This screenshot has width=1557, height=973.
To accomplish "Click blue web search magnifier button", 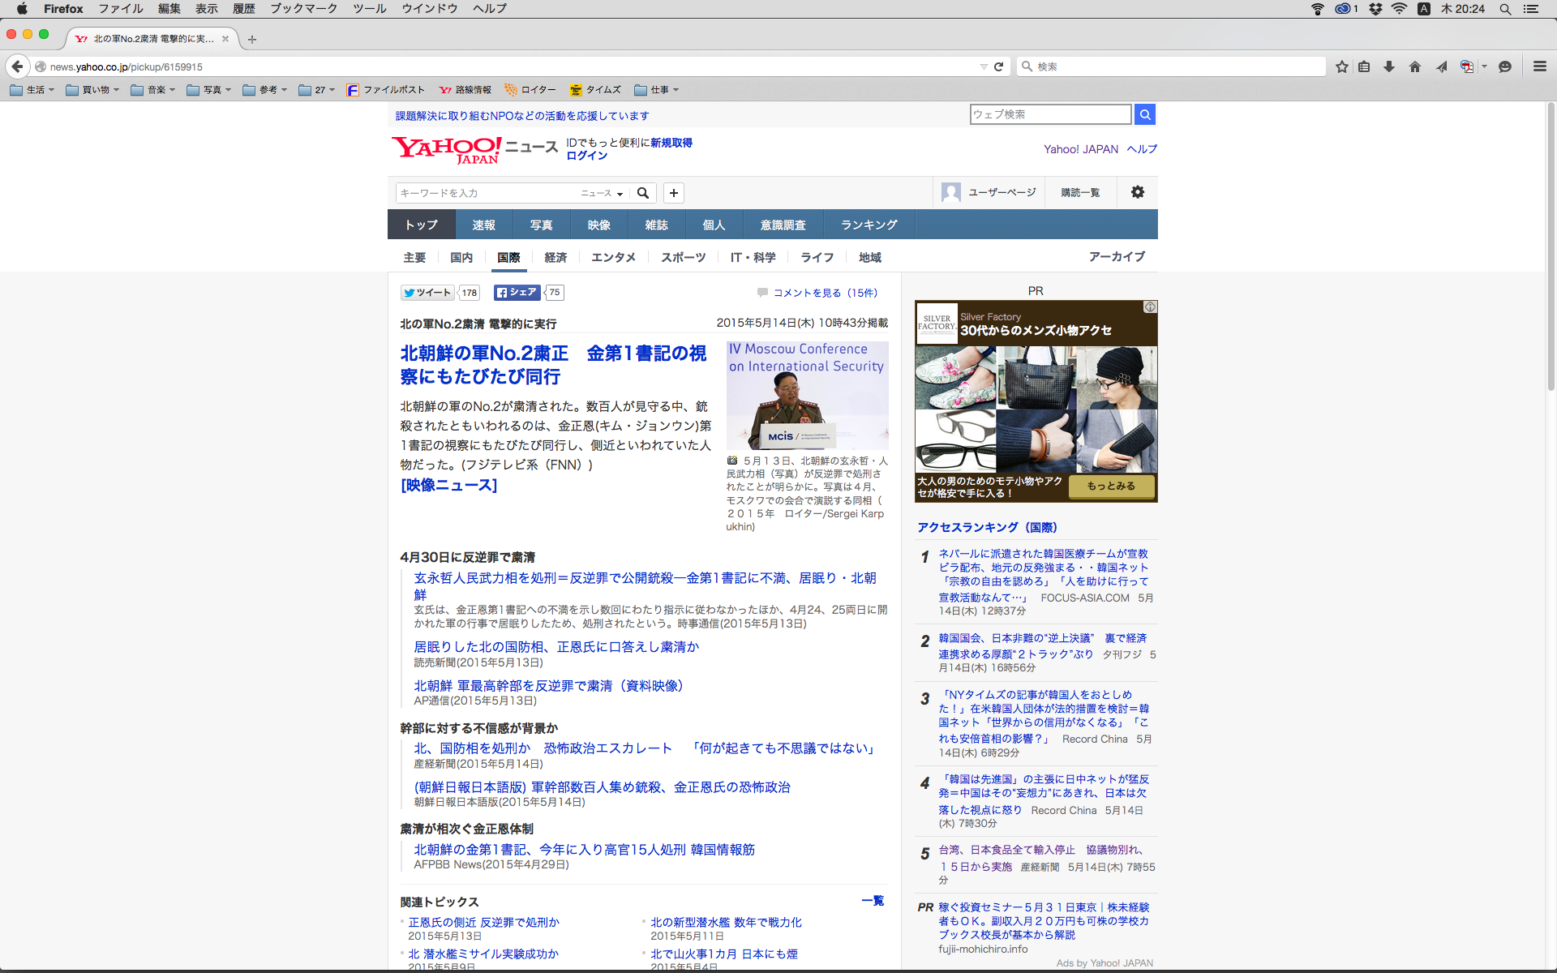I will (x=1145, y=114).
